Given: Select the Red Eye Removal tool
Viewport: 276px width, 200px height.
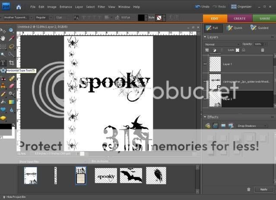Looking at the screenshot, I should [3, 79].
